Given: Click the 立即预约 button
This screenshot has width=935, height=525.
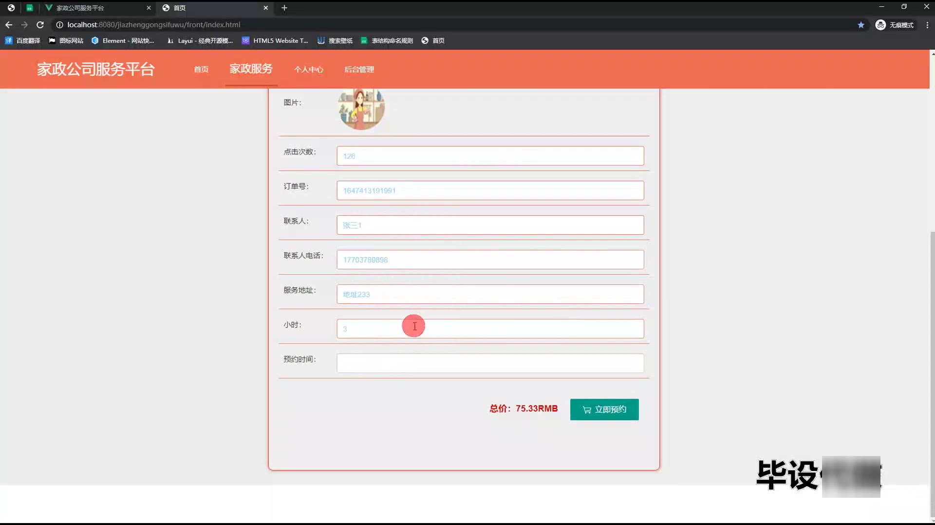Looking at the screenshot, I should (x=604, y=409).
